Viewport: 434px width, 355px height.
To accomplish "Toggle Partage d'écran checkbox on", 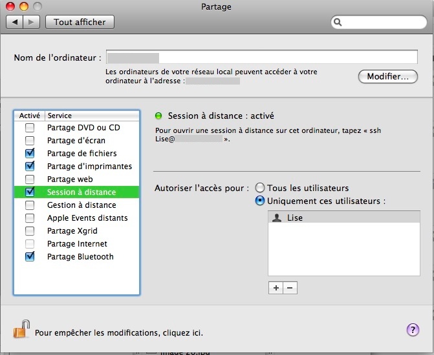I will [x=30, y=141].
